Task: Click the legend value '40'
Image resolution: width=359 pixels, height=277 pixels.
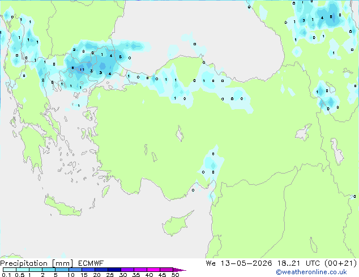Action: click(x=149, y=275)
